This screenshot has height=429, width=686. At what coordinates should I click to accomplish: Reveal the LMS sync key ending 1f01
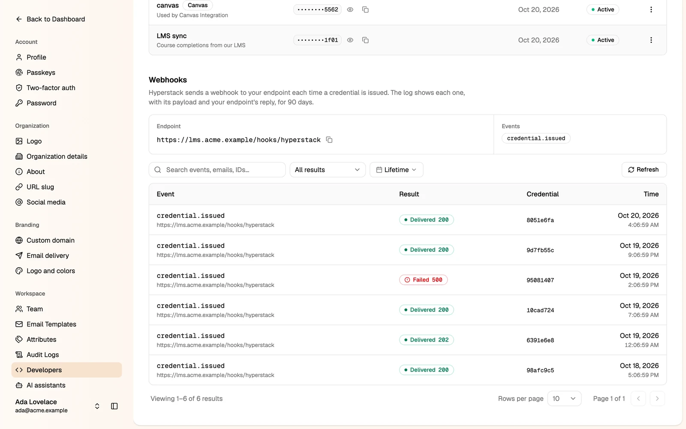coord(350,40)
